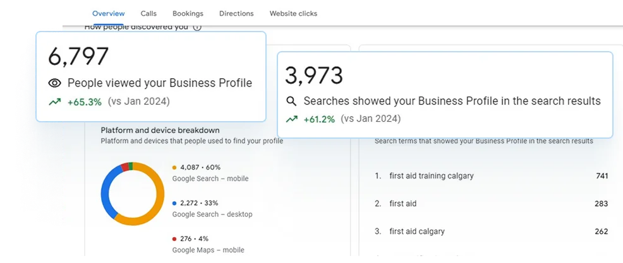Viewport: 623px width, 263px height.
Task: Select the 'first aid calgary' search term
Action: coord(416,231)
